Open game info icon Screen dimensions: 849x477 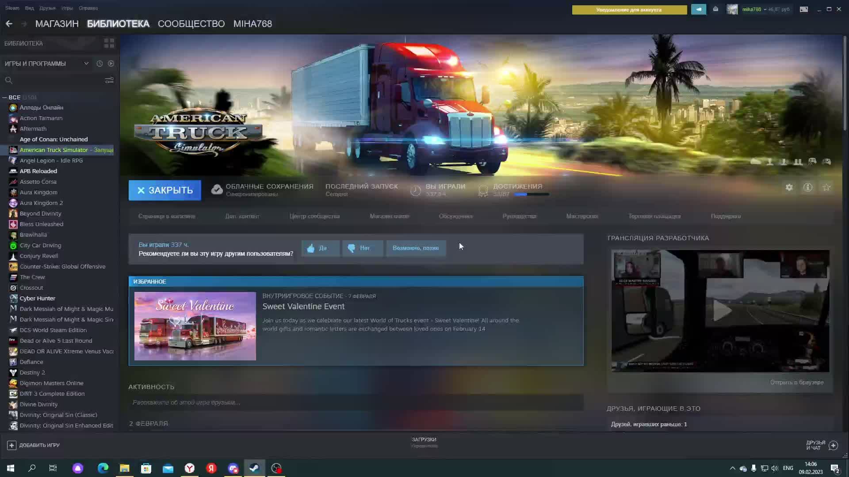click(807, 187)
